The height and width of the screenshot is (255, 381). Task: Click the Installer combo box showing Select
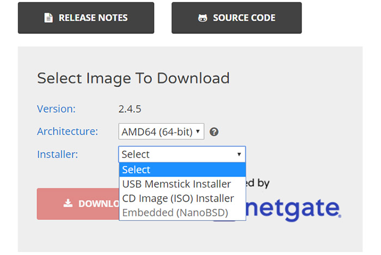click(x=182, y=154)
